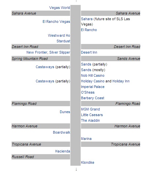
Task: Click the El Rancho Vegas link
Action: [56, 21]
